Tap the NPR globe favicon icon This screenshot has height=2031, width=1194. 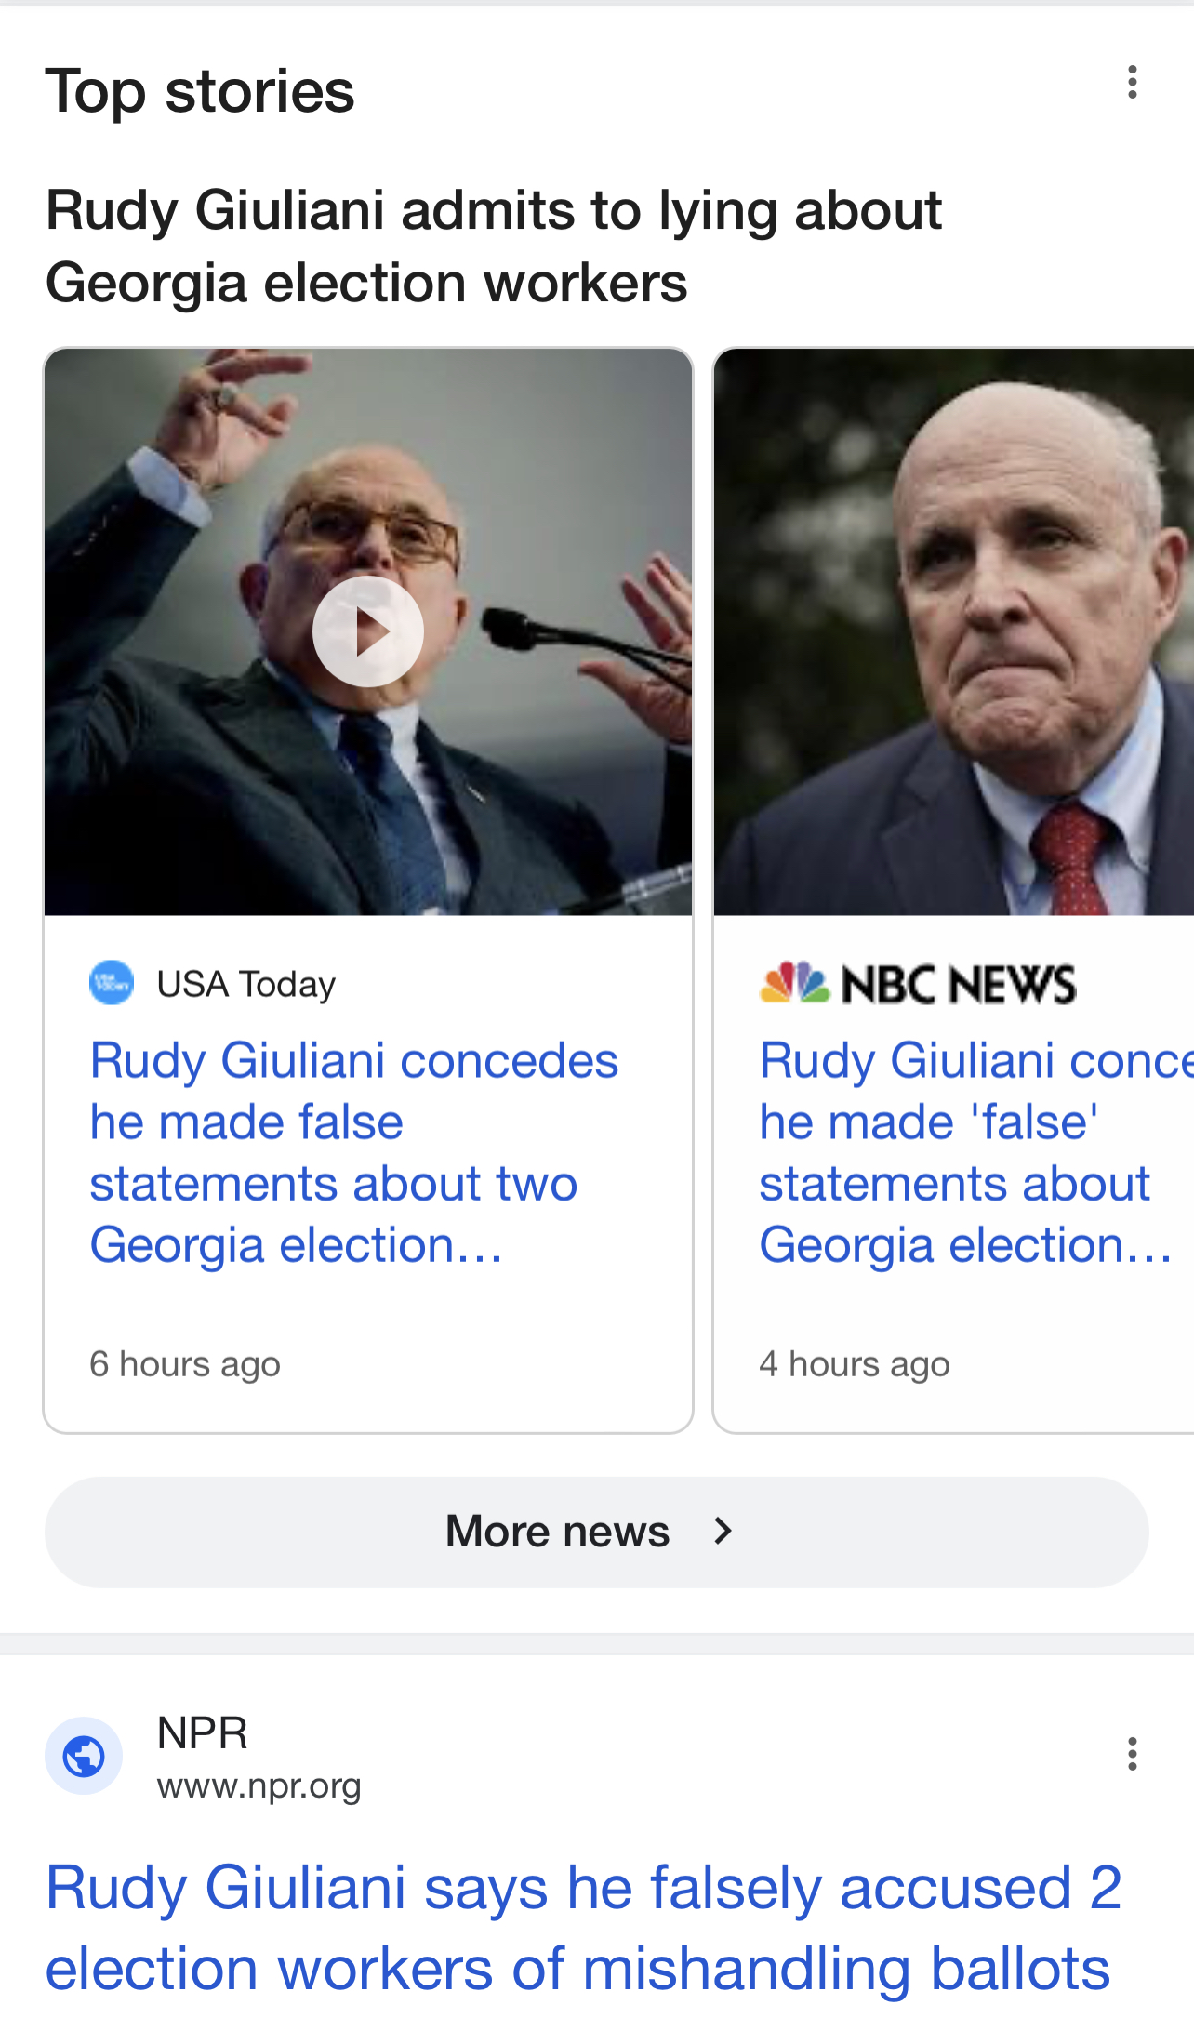click(x=84, y=1756)
